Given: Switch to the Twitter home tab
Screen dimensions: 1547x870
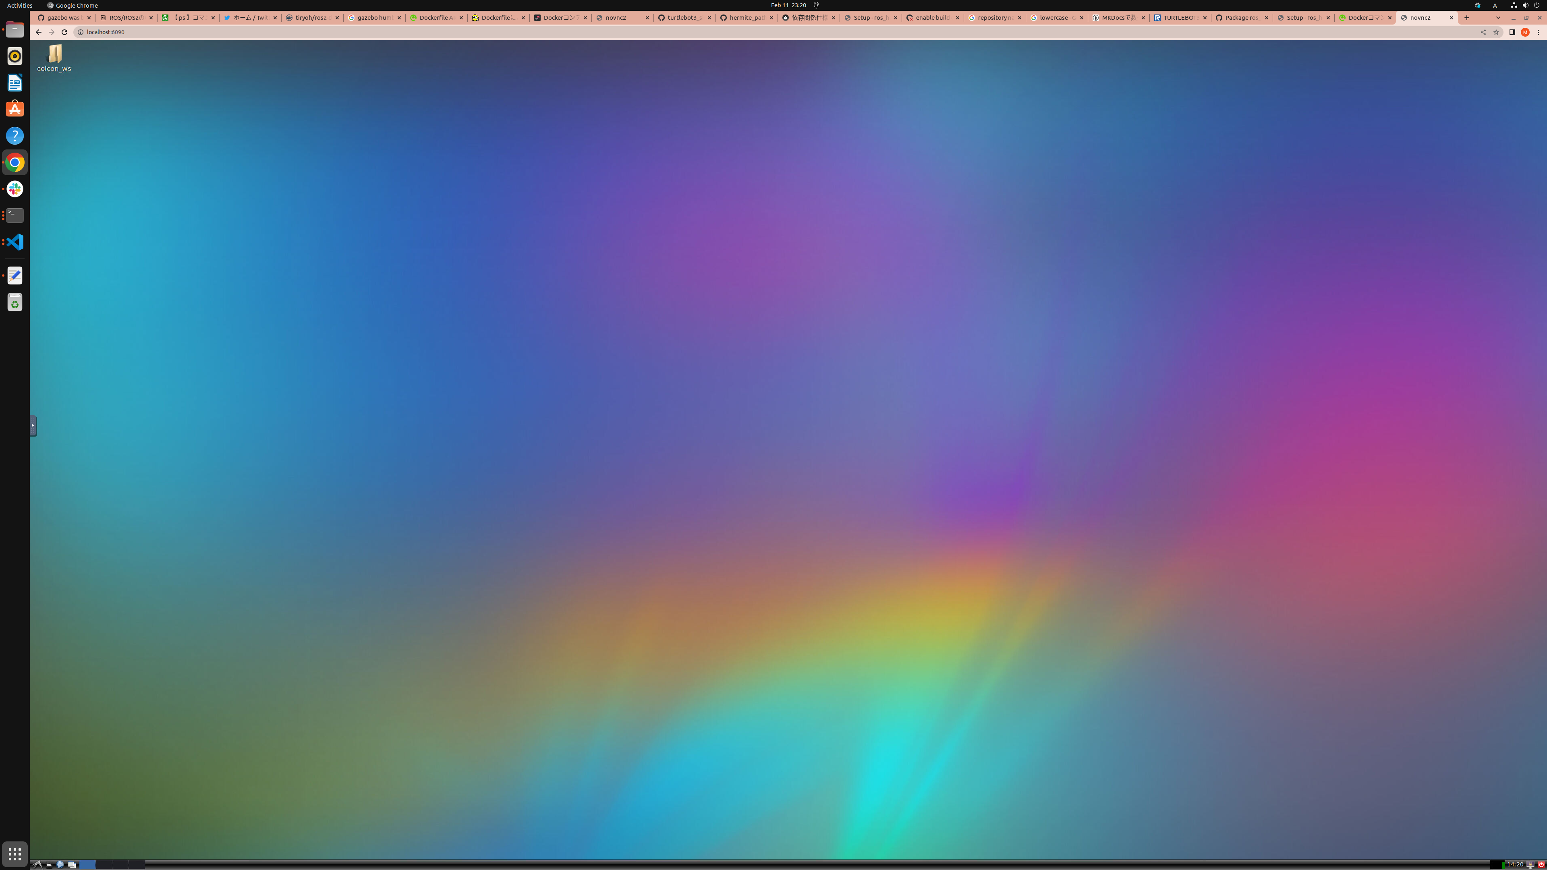Looking at the screenshot, I should click(x=250, y=18).
